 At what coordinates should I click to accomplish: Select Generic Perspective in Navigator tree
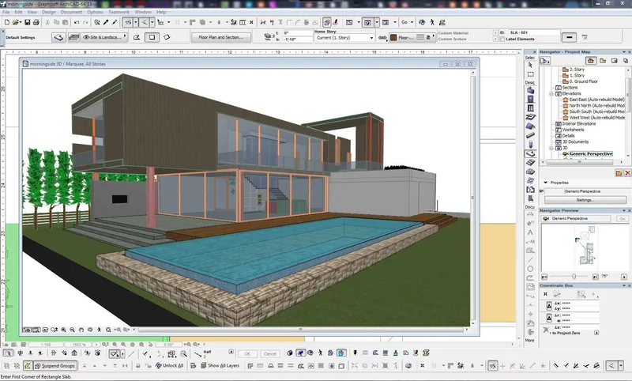[590, 154]
